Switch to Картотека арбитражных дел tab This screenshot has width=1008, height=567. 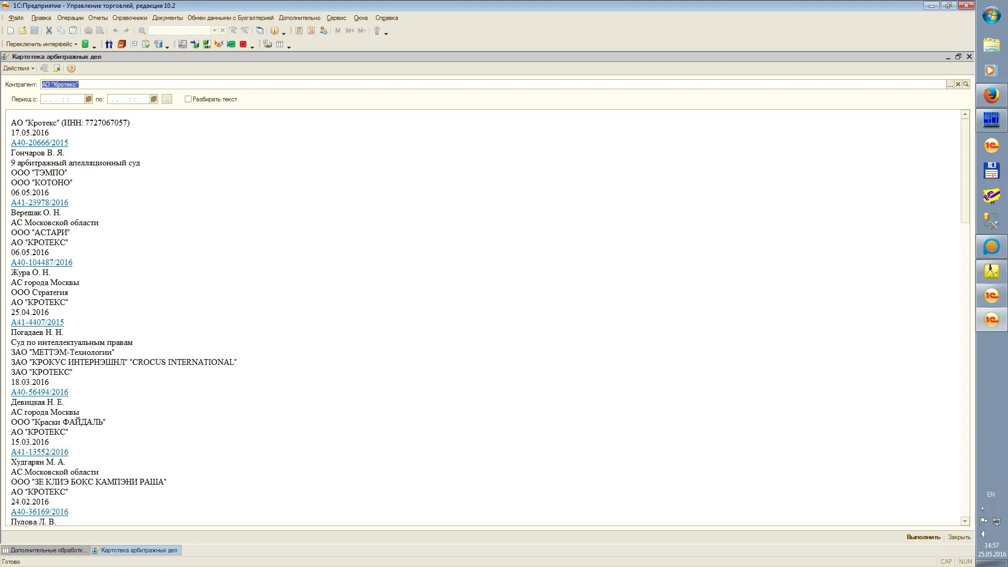136,550
